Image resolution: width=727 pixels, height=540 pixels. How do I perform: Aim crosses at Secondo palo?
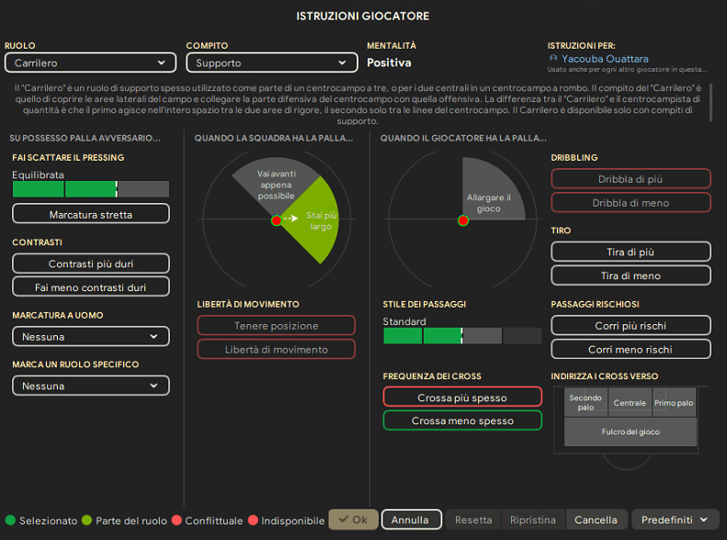(585, 403)
